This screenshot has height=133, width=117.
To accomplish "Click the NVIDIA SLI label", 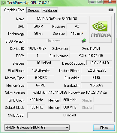I will coord(16,115).
